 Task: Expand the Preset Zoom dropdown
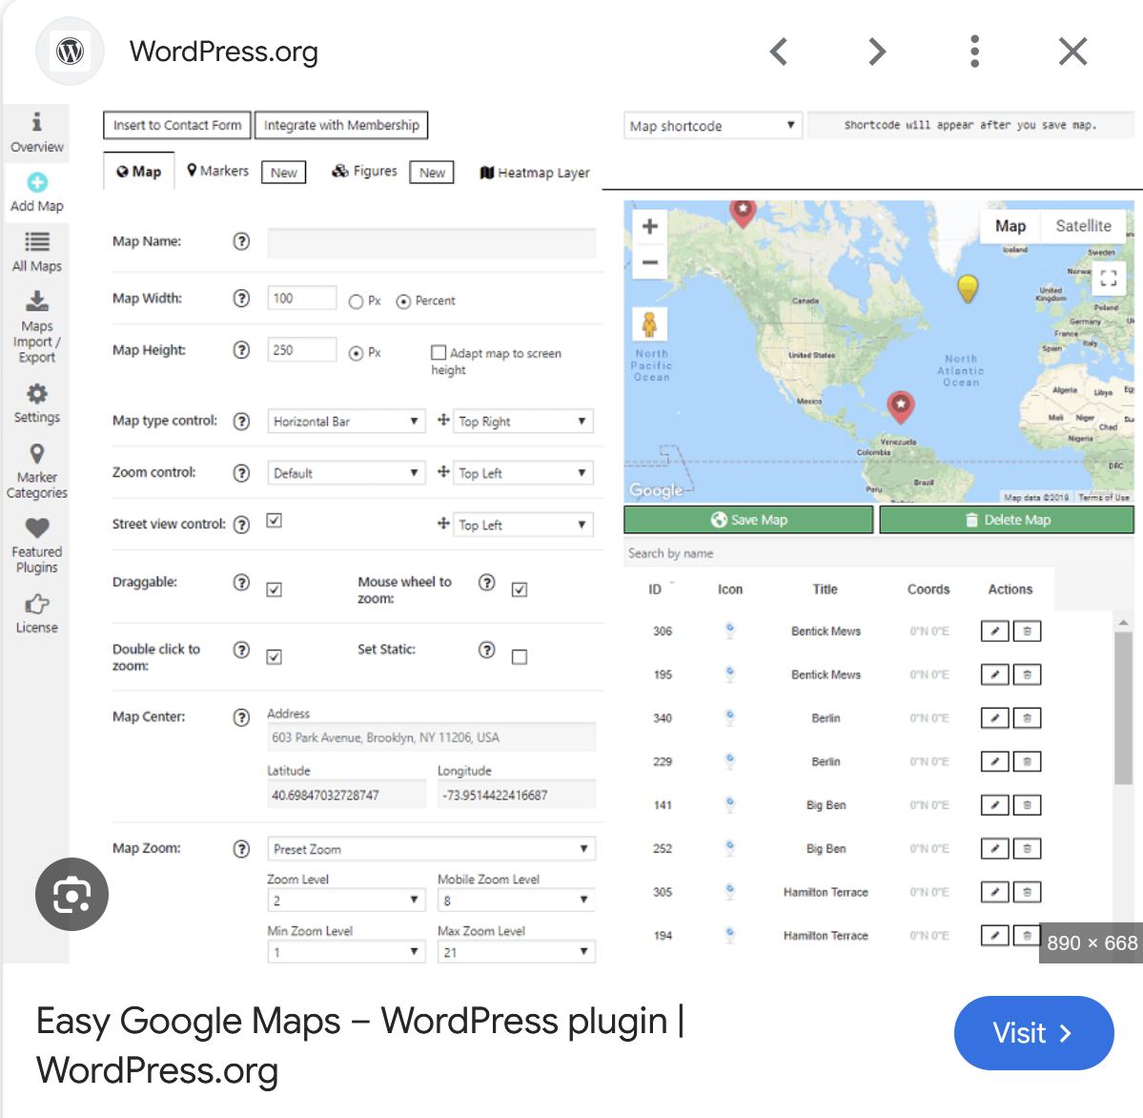[x=431, y=849]
